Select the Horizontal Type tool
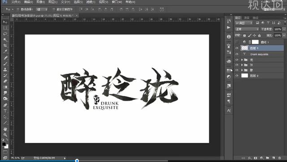 tap(5, 111)
